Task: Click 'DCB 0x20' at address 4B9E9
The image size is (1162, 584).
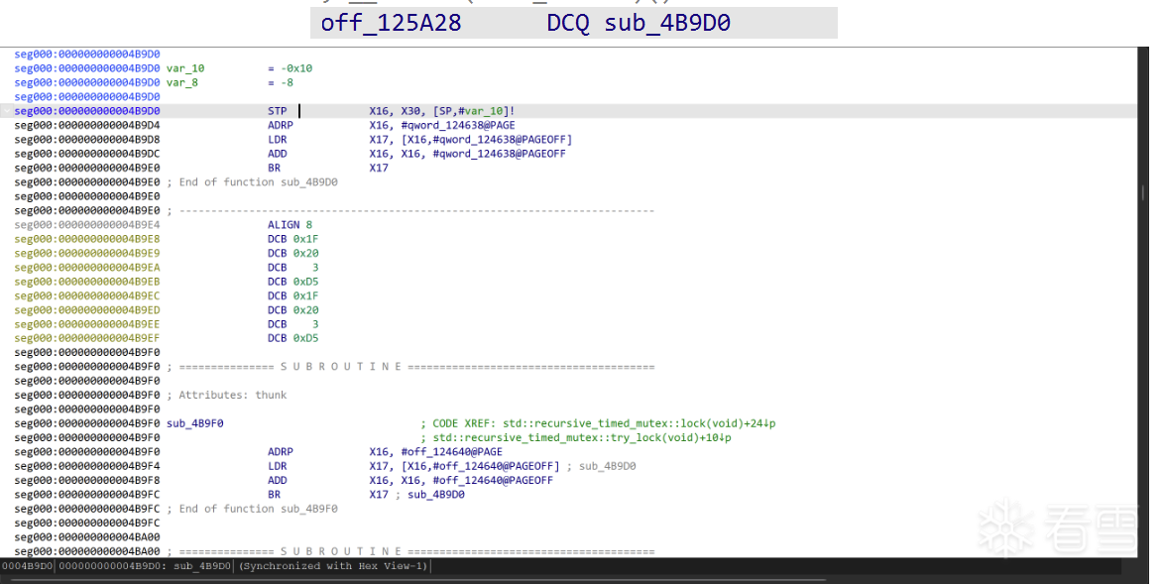Action: (292, 253)
